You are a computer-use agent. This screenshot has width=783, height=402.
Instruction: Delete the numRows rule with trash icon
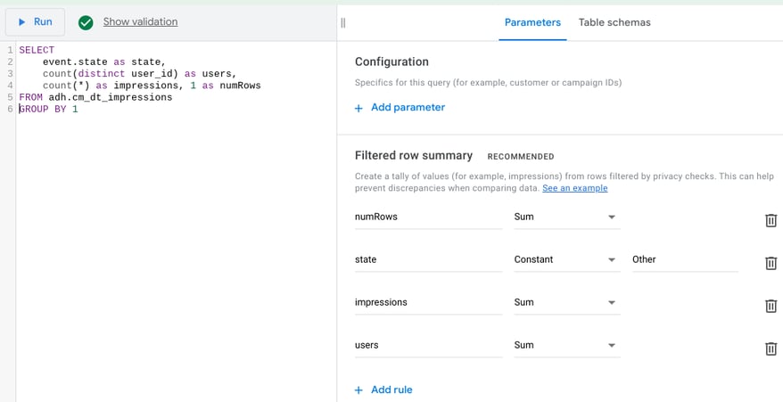point(771,220)
